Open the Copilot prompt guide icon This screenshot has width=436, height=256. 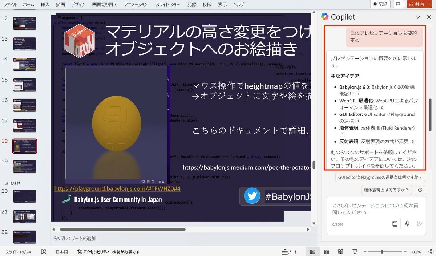(395, 224)
